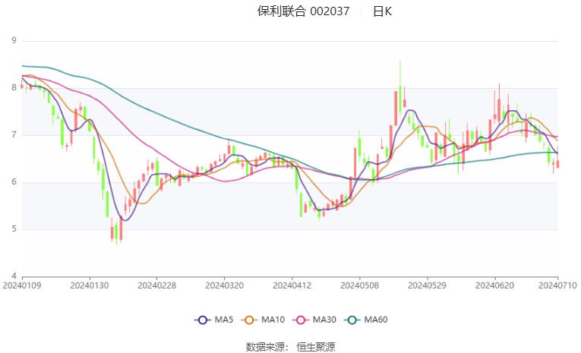Toggle the MA30 legend series

click(x=314, y=320)
